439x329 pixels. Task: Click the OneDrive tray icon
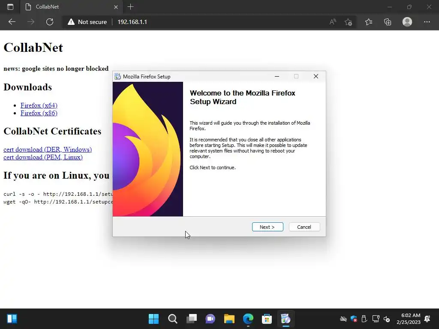click(343, 319)
